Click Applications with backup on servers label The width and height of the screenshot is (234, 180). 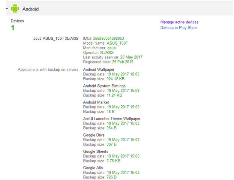coord(48,69)
